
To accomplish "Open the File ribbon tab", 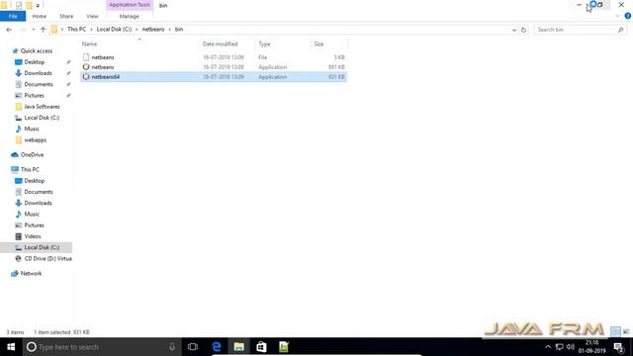I will coord(13,16).
